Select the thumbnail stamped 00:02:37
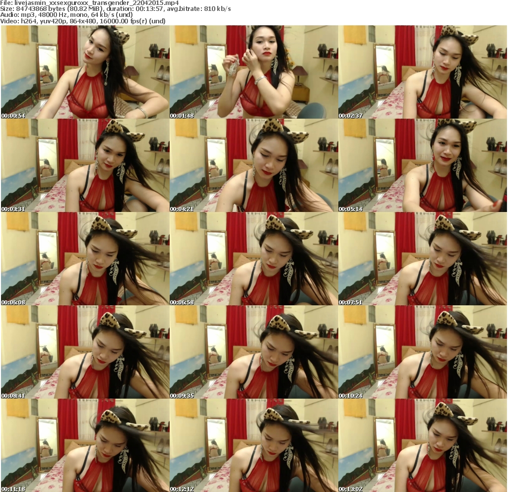The height and width of the screenshot is (492, 508). click(x=423, y=72)
